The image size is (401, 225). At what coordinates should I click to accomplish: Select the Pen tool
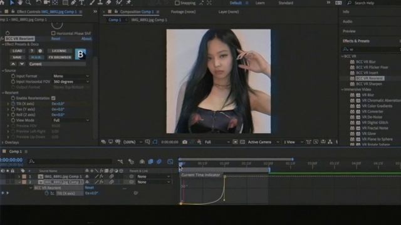[74, 2]
